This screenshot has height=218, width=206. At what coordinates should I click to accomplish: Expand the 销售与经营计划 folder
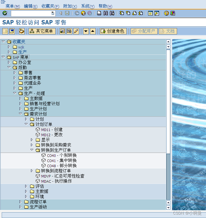(20, 104)
